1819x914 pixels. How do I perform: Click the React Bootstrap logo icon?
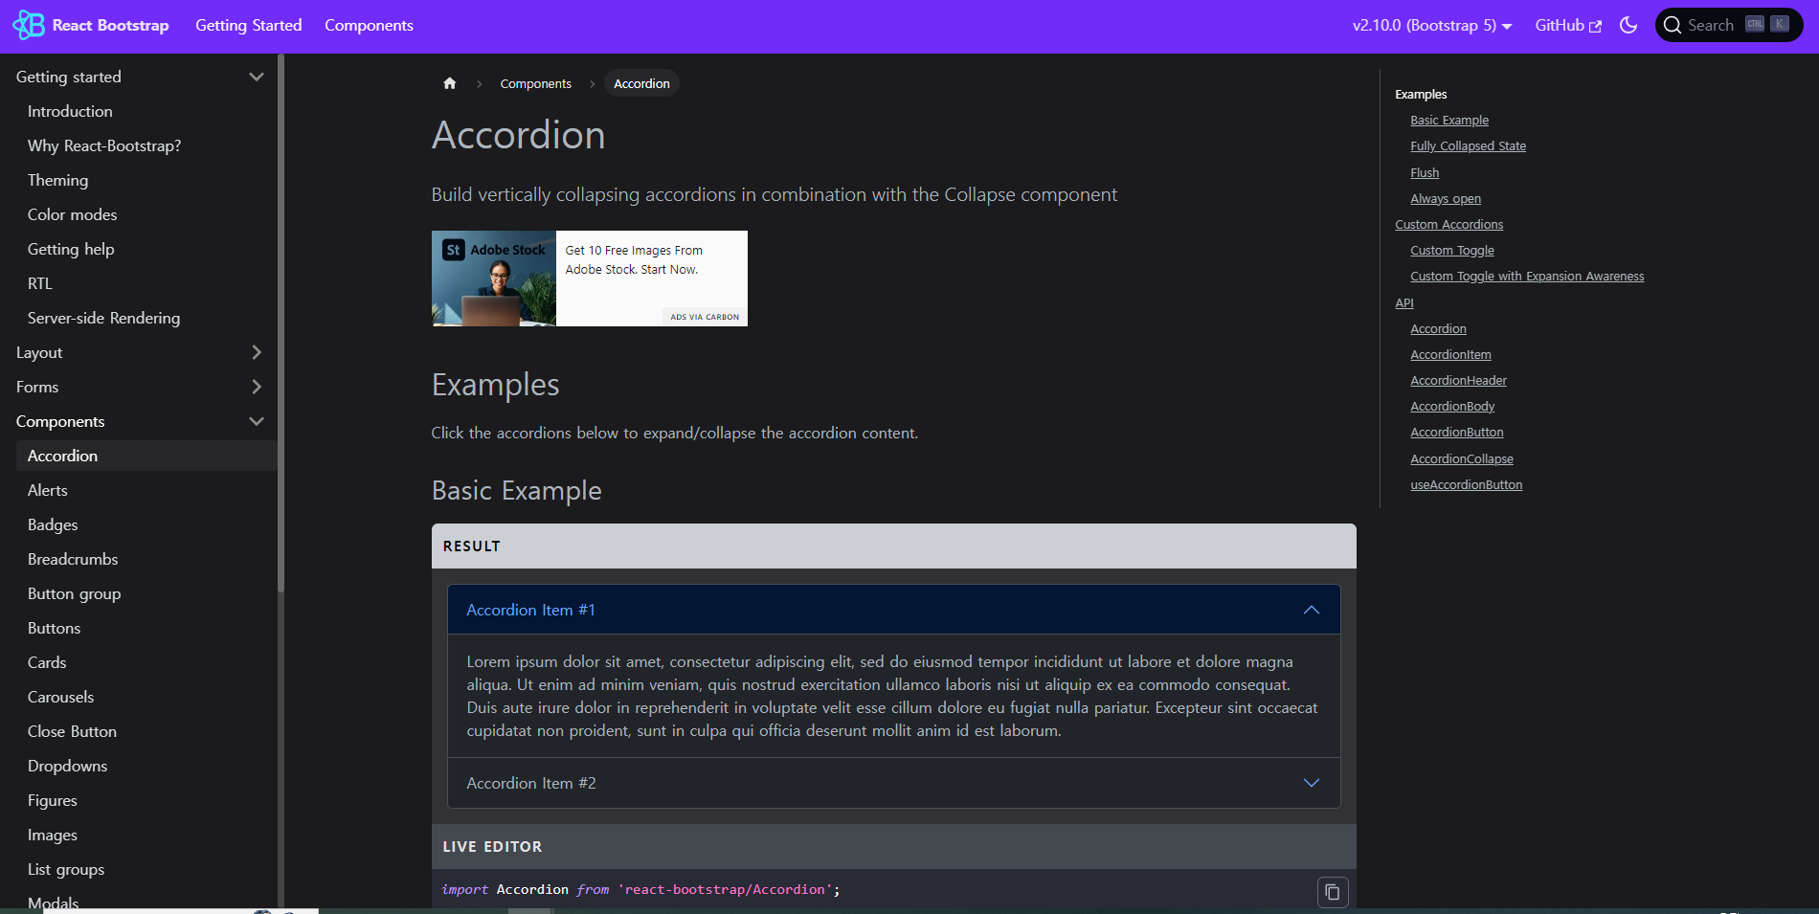click(x=28, y=25)
